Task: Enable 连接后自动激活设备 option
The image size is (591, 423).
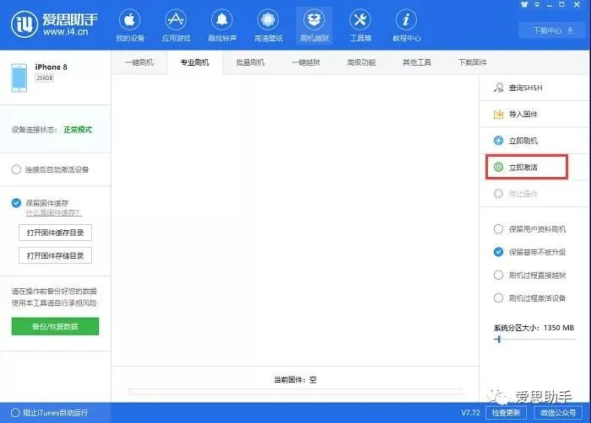Action: tap(16, 169)
